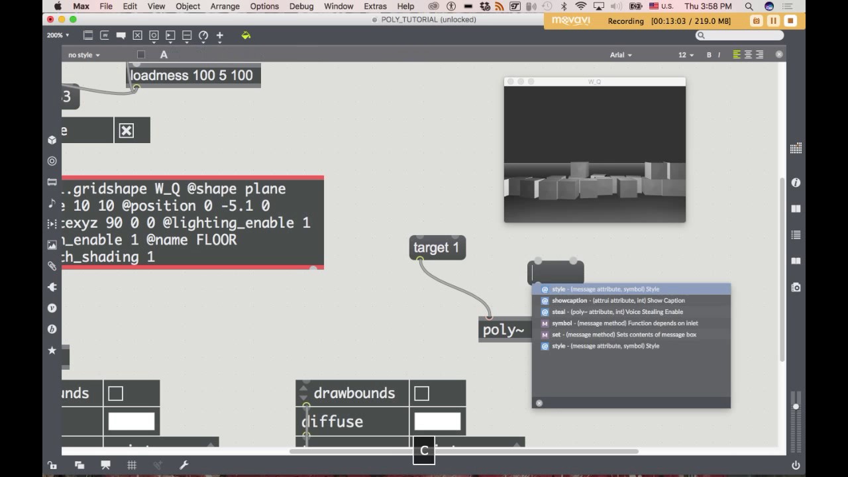Open the number box dropdown in toolbar
This screenshot has width=848, height=477.
(x=170, y=35)
